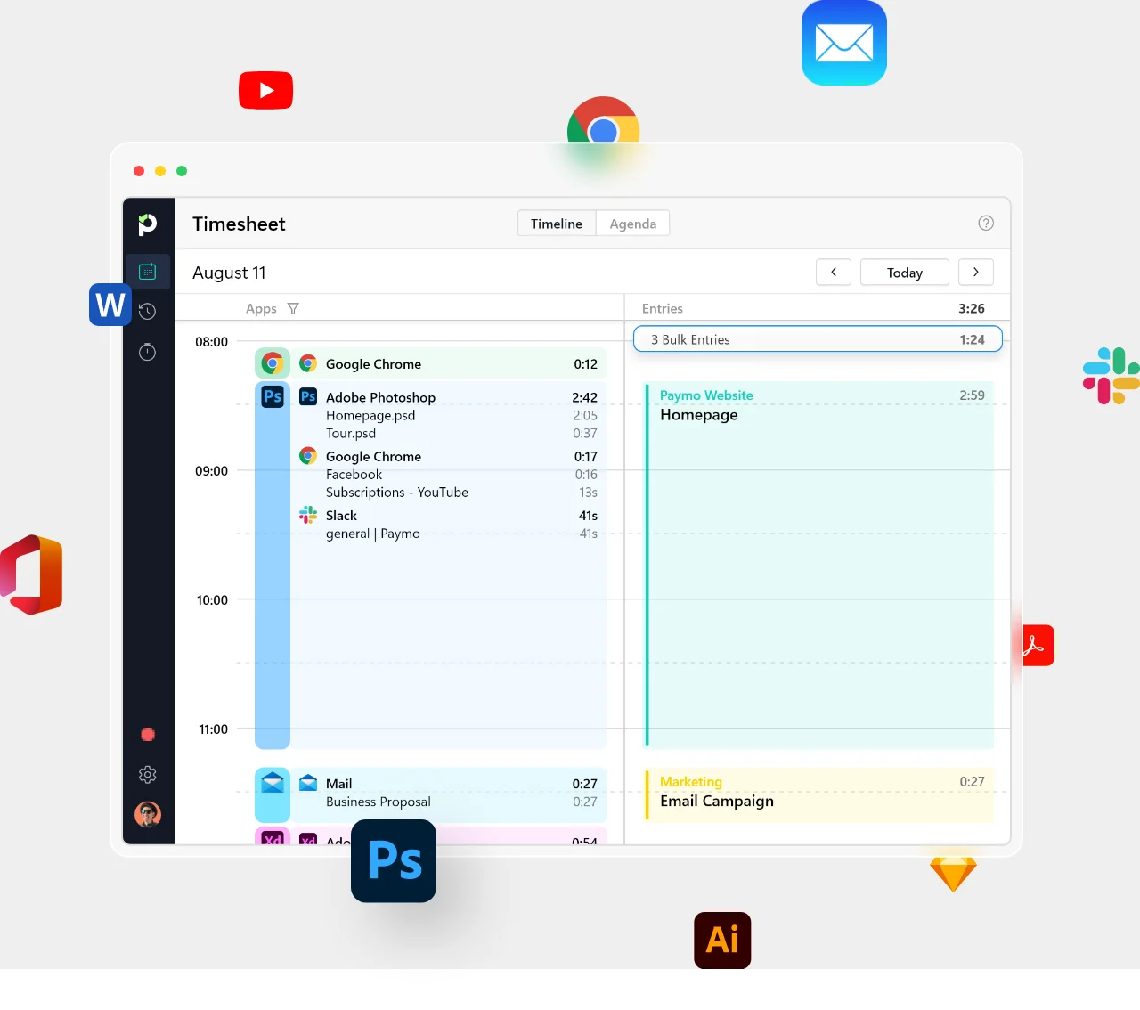Select the Homepage.psd activity row
This screenshot has width=1140, height=1010.
click(x=461, y=415)
